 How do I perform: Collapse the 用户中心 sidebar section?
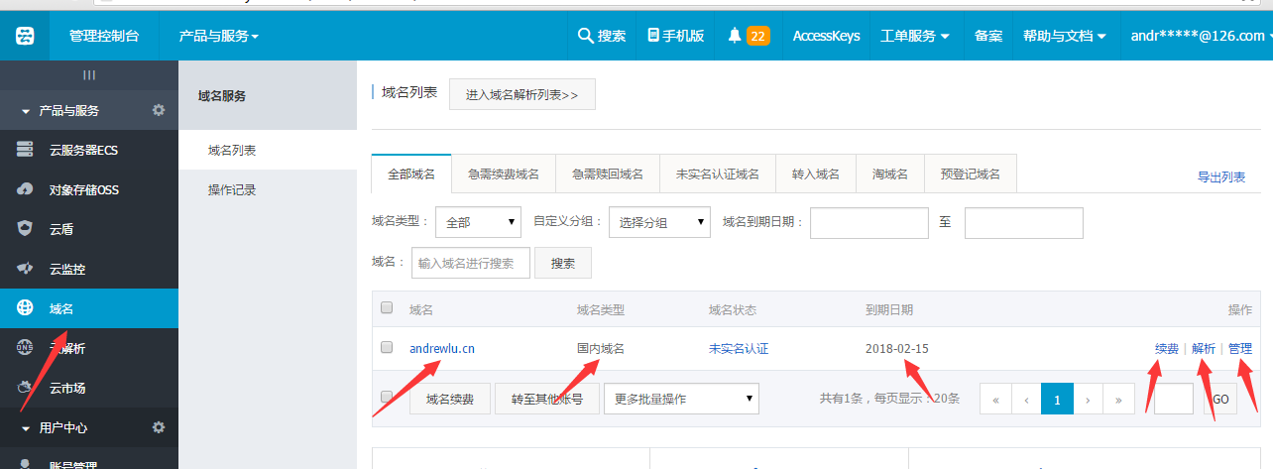pyautogui.click(x=26, y=428)
